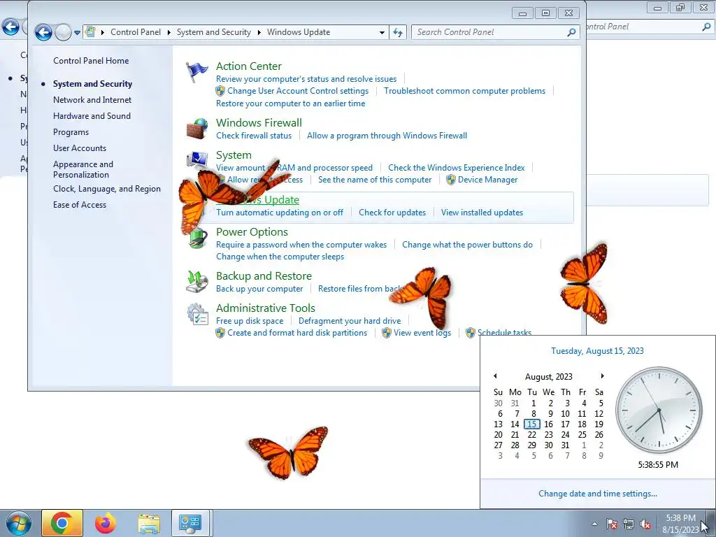Expand arrow after System and Security breadcrumb

click(259, 32)
